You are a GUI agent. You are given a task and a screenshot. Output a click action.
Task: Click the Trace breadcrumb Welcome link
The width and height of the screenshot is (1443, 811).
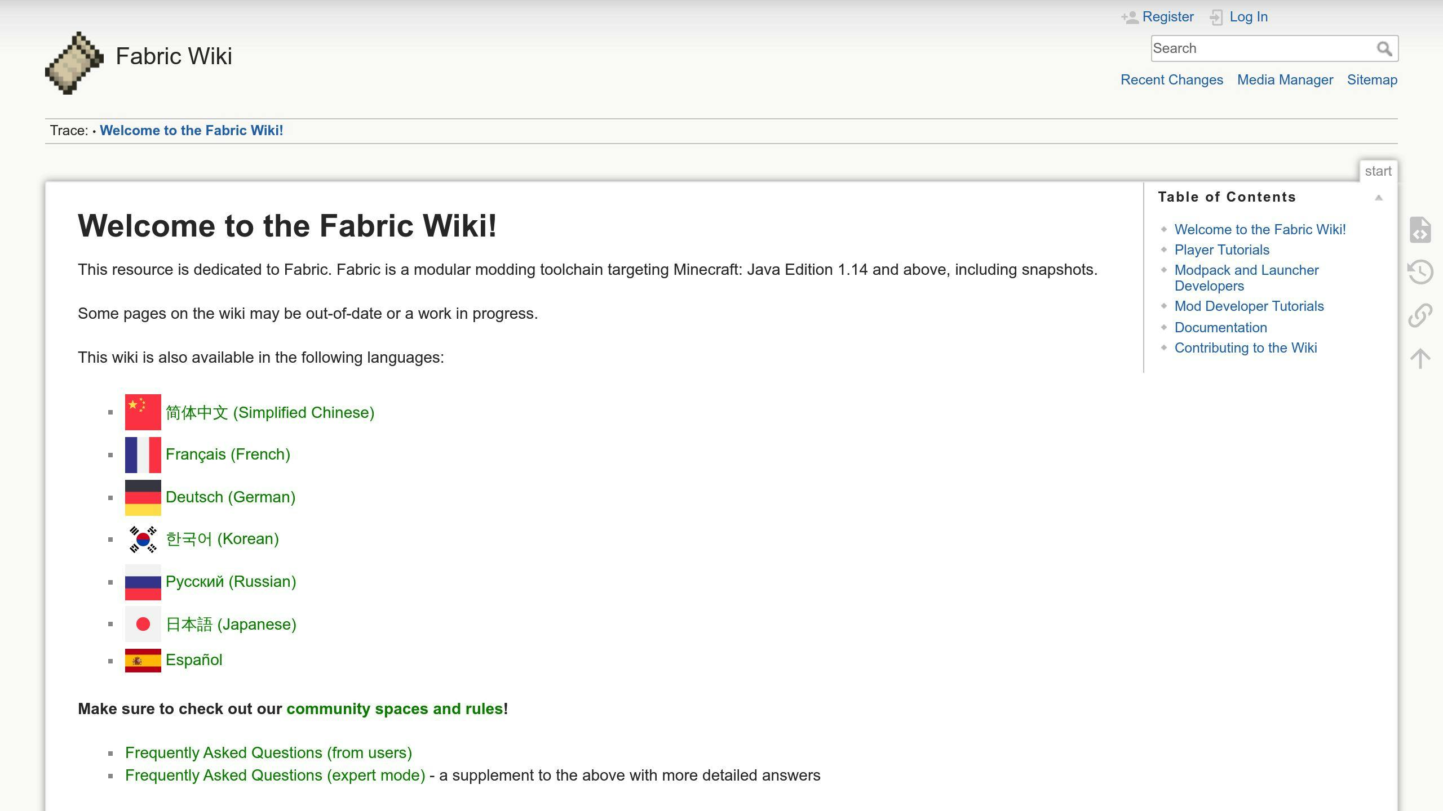tap(192, 131)
